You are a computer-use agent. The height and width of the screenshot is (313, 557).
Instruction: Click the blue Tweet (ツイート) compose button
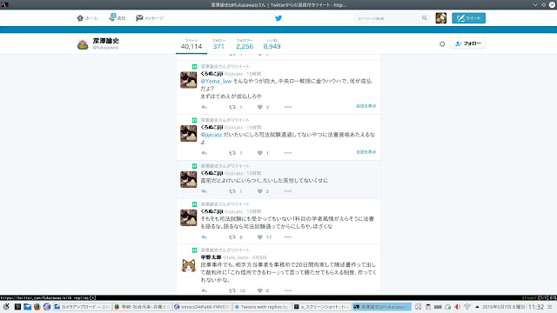click(x=468, y=18)
